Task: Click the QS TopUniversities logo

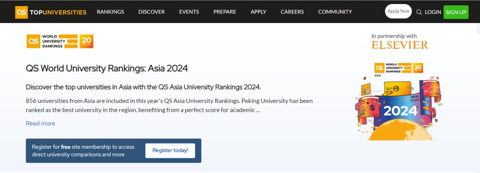Action: (x=51, y=12)
